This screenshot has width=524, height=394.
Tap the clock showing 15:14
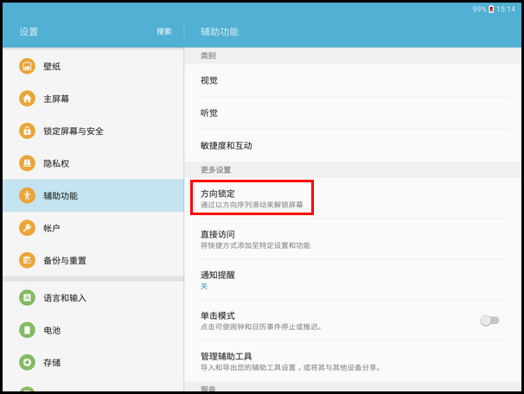point(506,10)
